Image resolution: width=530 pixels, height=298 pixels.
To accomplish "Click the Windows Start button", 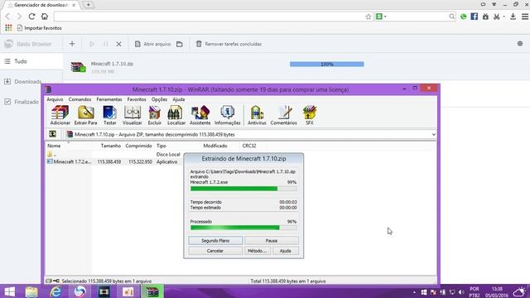I will (9, 291).
